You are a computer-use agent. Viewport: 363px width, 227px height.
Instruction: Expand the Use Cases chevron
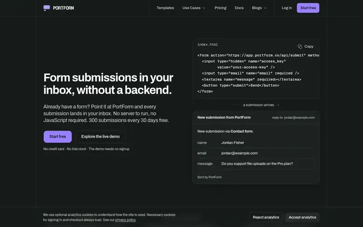pos(204,8)
